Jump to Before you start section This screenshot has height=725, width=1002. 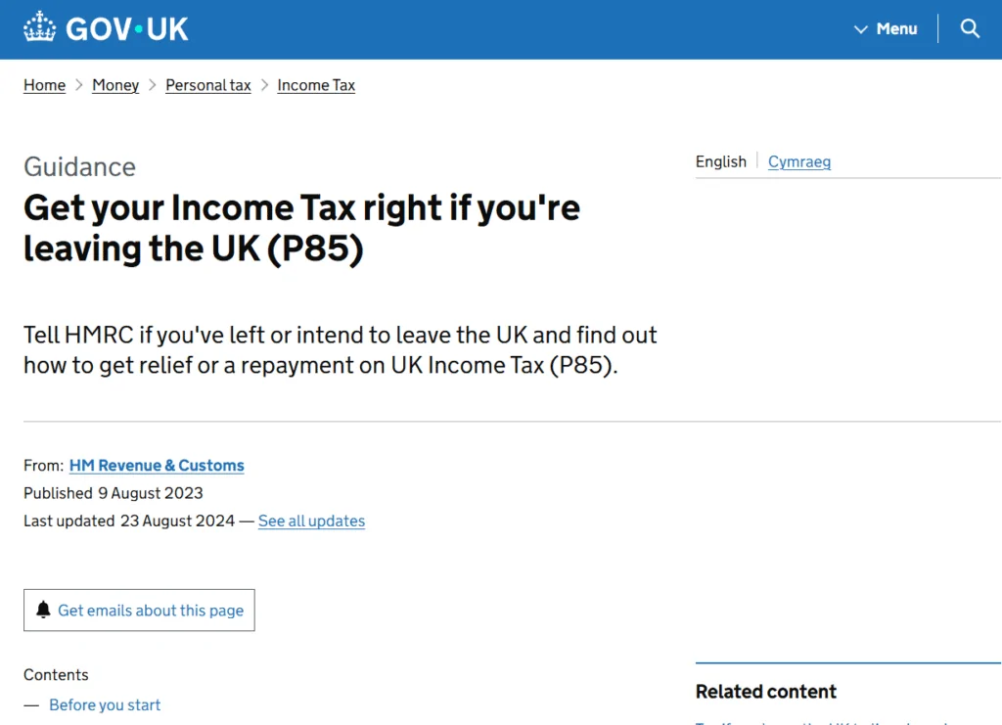click(x=105, y=704)
